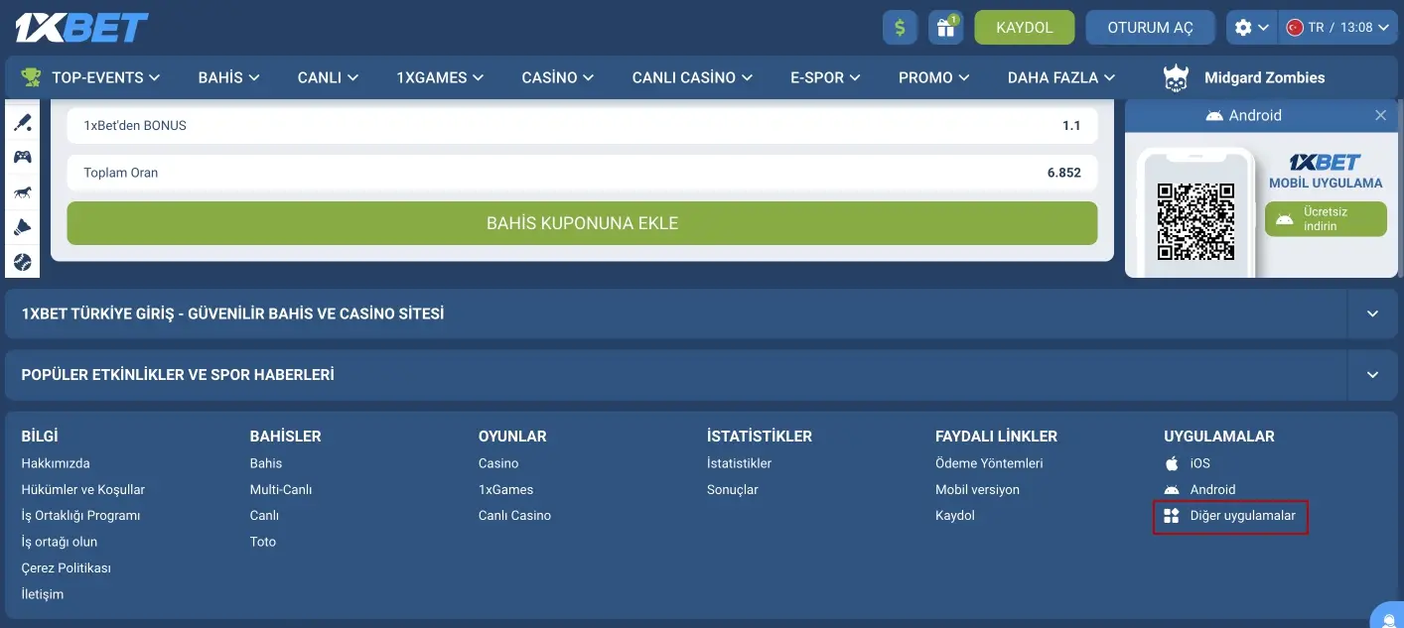The height and width of the screenshot is (628, 1404).
Task: Open the BAHİS menu in navigation bar
Action: coord(228,77)
